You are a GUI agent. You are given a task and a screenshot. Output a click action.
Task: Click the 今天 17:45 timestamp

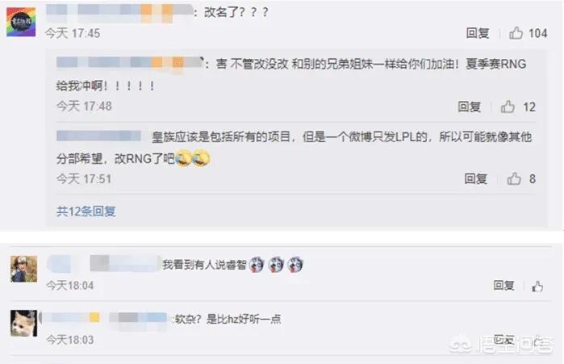coord(73,33)
